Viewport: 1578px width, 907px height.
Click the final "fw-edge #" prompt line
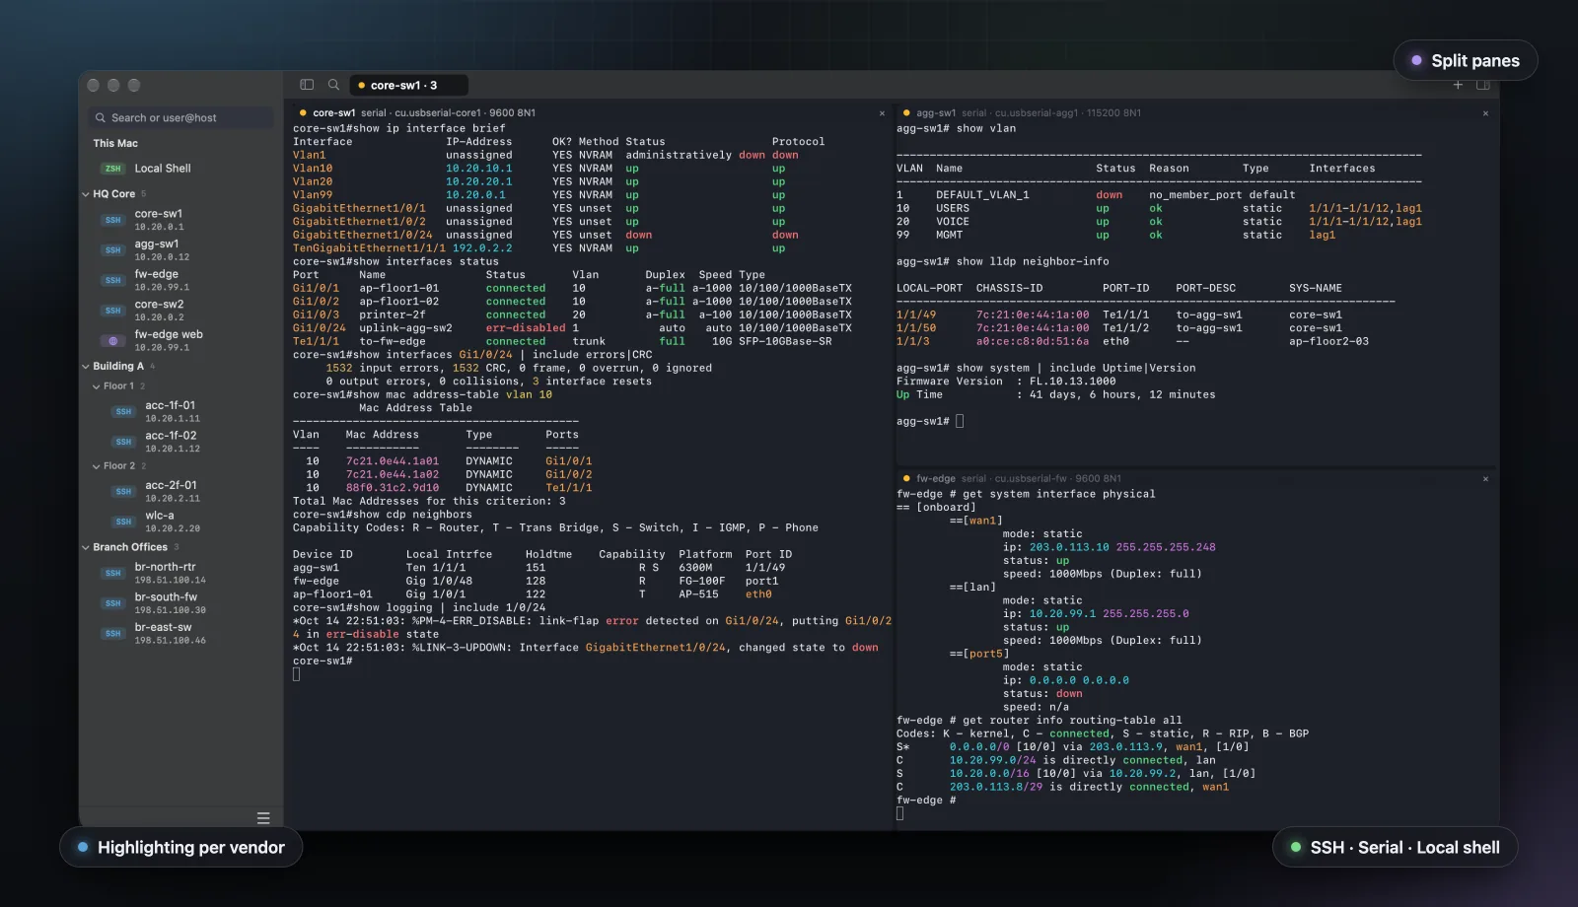pos(926,801)
